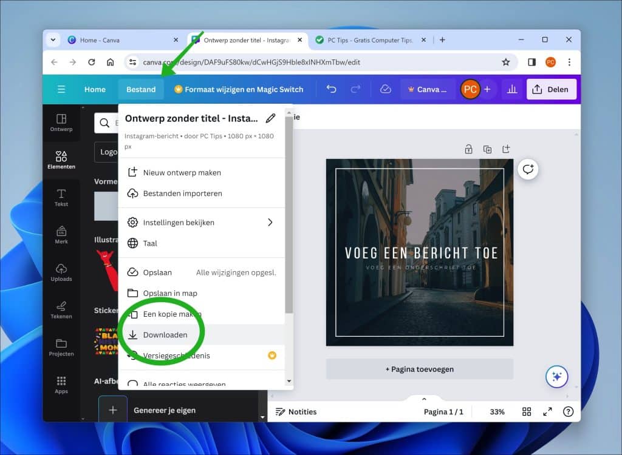Image resolution: width=622 pixels, height=455 pixels.
Task: Open the 33% zoom level control
Action: pyautogui.click(x=497, y=412)
